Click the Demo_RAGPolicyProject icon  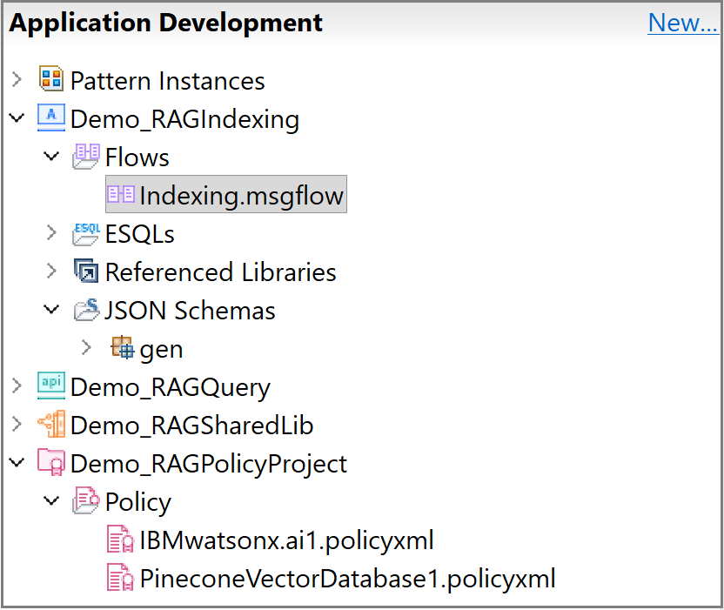tap(51, 463)
